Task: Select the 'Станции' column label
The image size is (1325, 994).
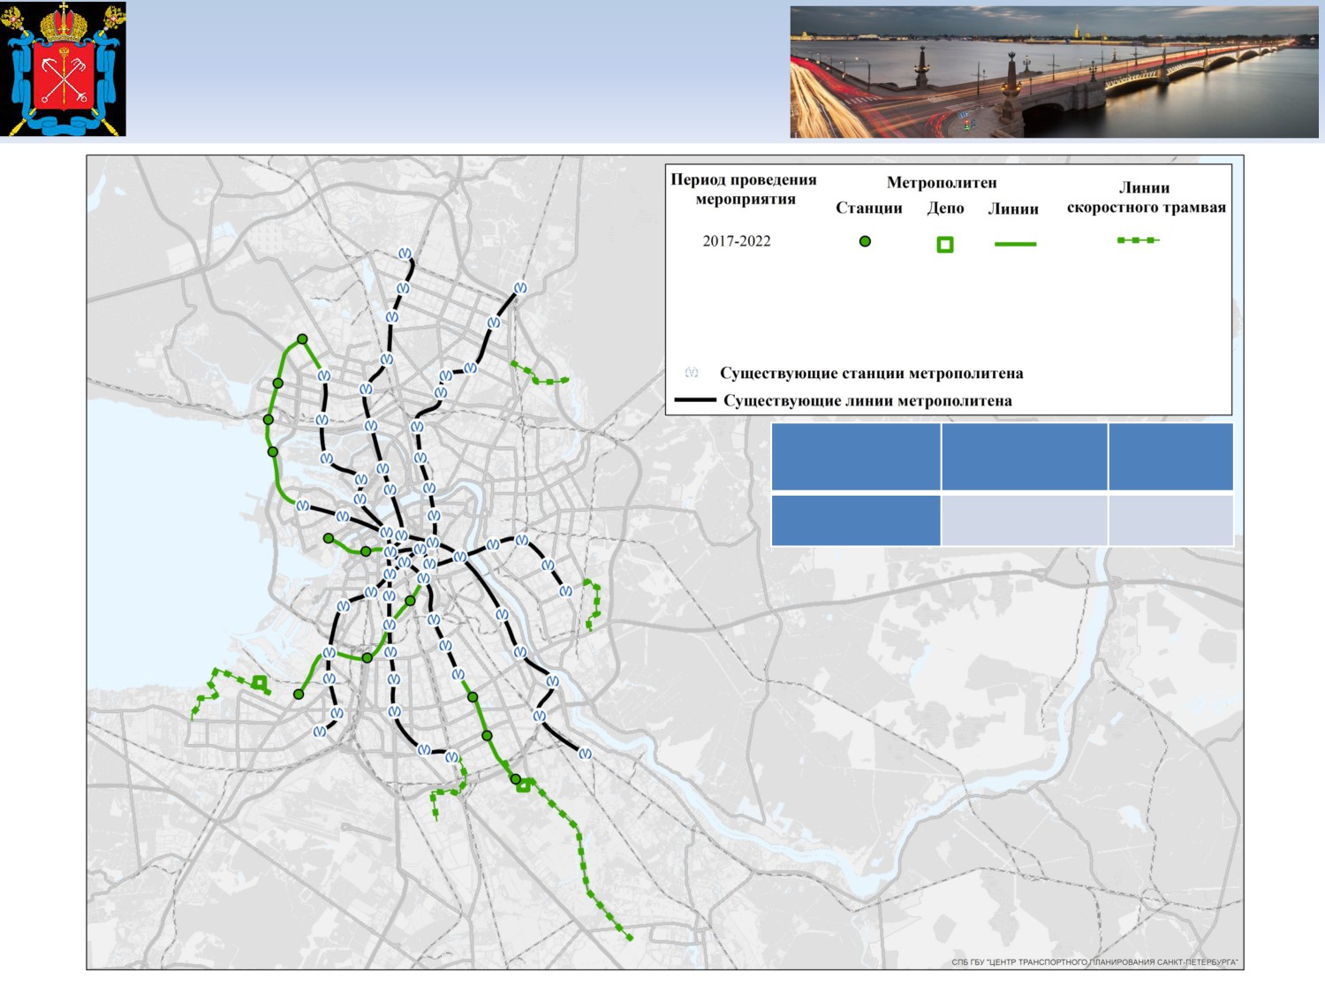Action: click(869, 209)
